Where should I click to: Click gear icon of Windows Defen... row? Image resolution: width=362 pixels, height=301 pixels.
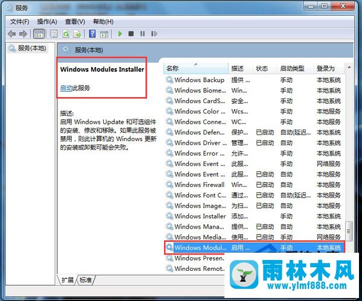tap(170, 132)
